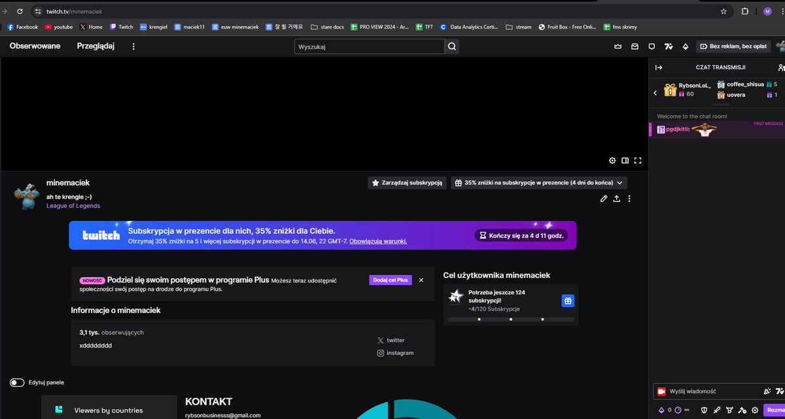Click the hammer ban tool icon
Screen dimensions: 785x419
tap(742, 411)
